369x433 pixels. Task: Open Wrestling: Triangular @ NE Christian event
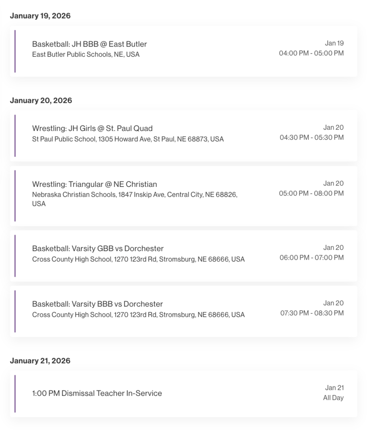click(x=94, y=184)
